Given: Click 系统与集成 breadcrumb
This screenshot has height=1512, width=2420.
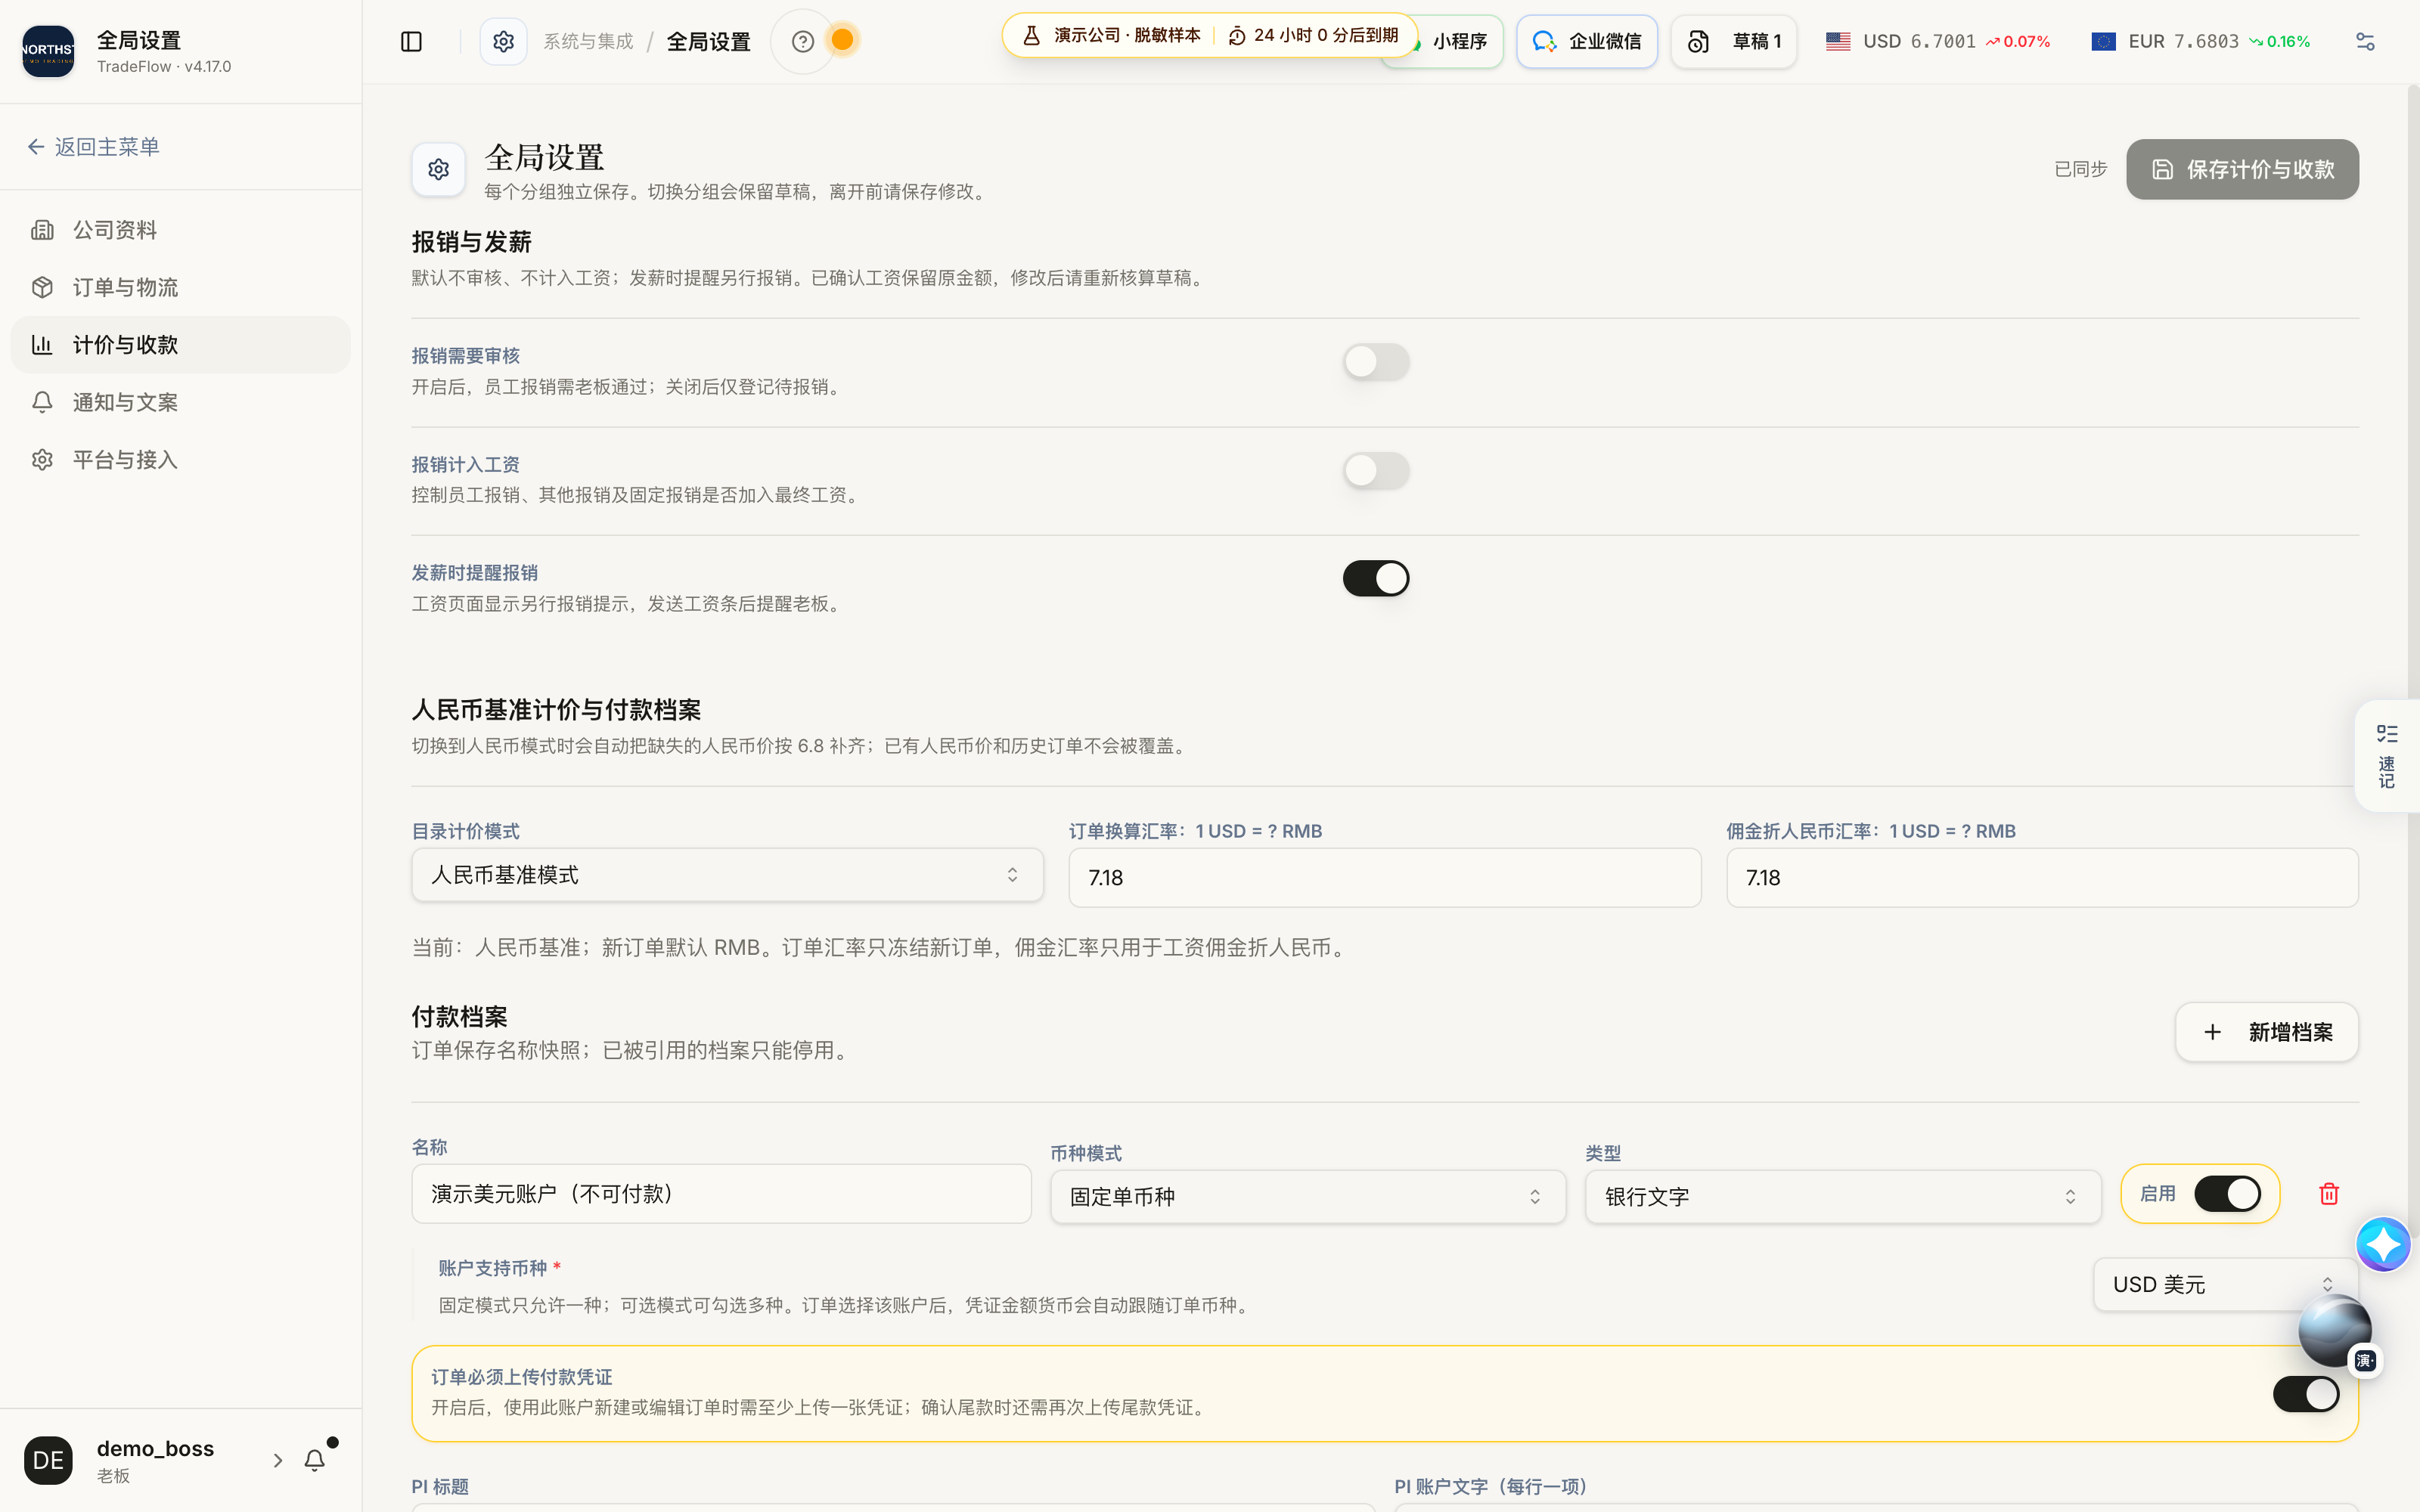Looking at the screenshot, I should (x=588, y=41).
